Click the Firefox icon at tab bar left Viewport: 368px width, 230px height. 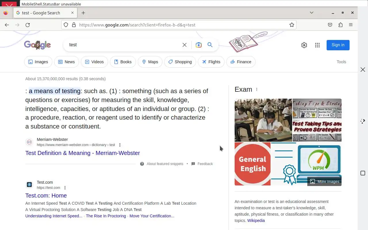tap(5, 13)
